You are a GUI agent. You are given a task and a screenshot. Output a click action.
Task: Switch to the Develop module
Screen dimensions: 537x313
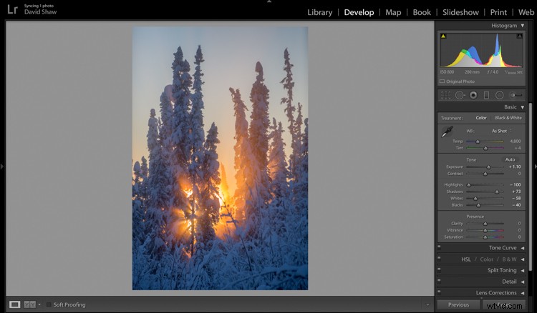(359, 12)
